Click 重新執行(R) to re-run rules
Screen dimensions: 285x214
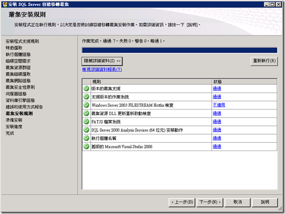click(264, 61)
